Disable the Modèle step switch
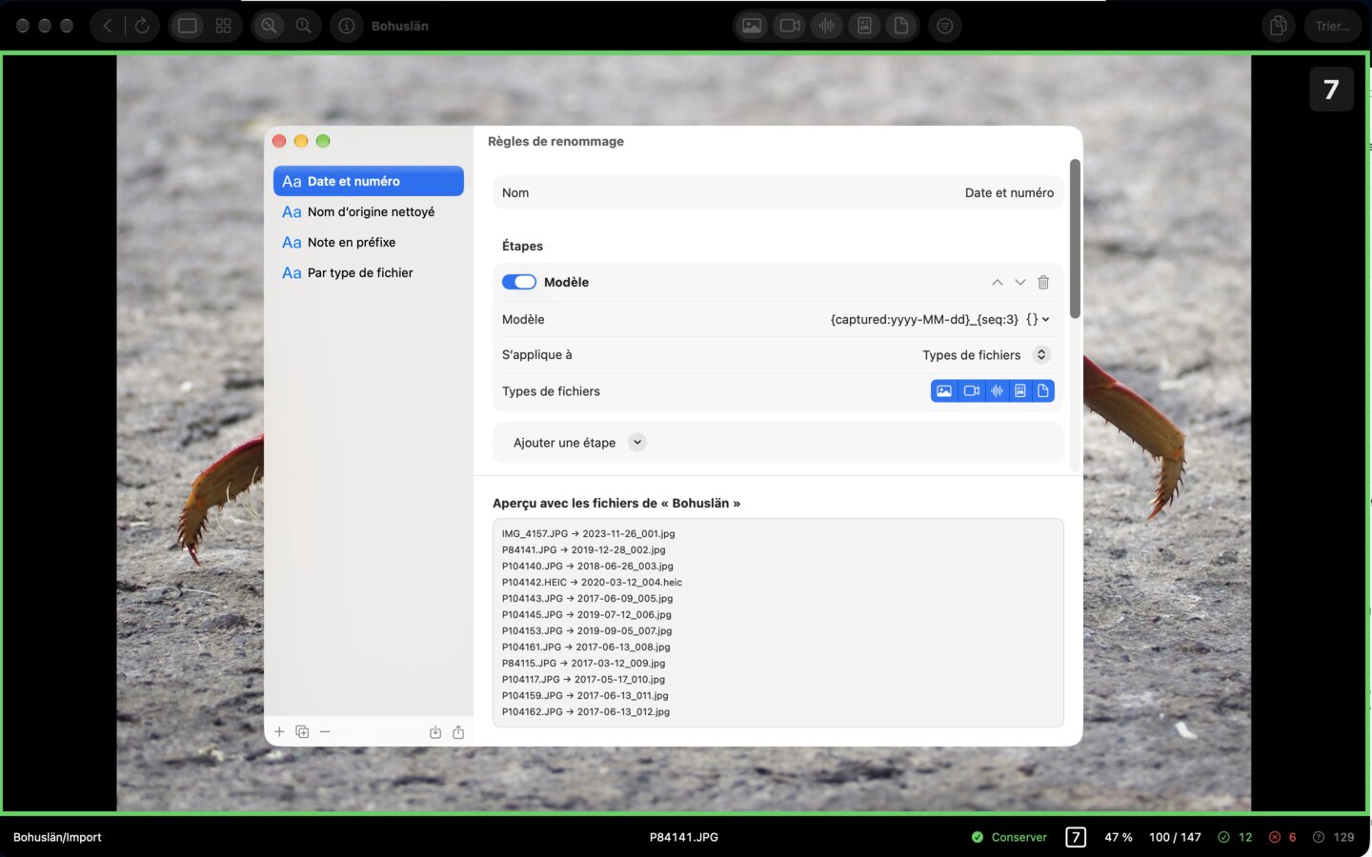The image size is (1372, 857). (519, 282)
